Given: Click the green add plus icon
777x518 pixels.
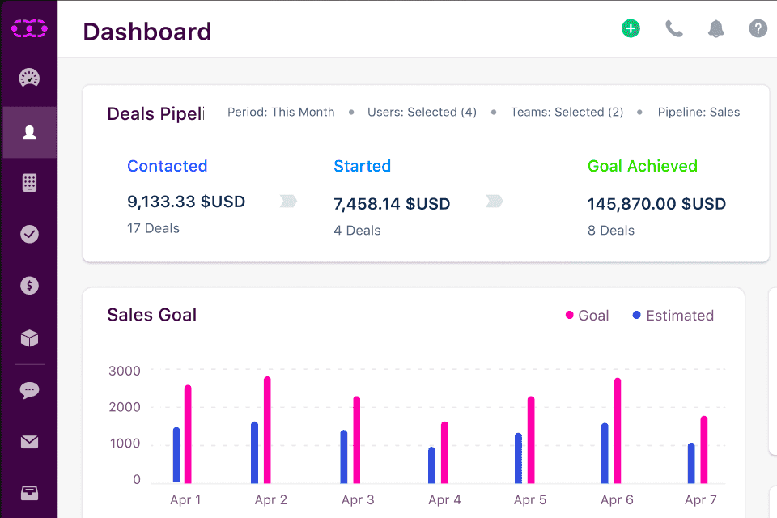Looking at the screenshot, I should click(x=631, y=29).
